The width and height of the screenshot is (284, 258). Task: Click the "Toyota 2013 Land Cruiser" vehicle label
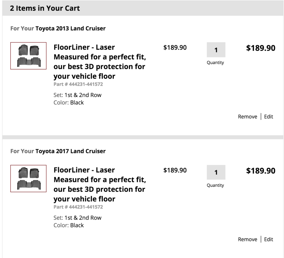(x=71, y=28)
